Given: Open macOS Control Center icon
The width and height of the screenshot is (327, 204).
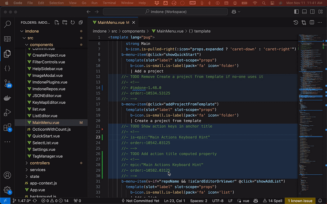Looking at the screenshot, I should [x=272, y=3].
